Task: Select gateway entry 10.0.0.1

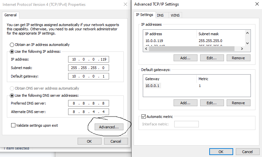Action: [153, 86]
